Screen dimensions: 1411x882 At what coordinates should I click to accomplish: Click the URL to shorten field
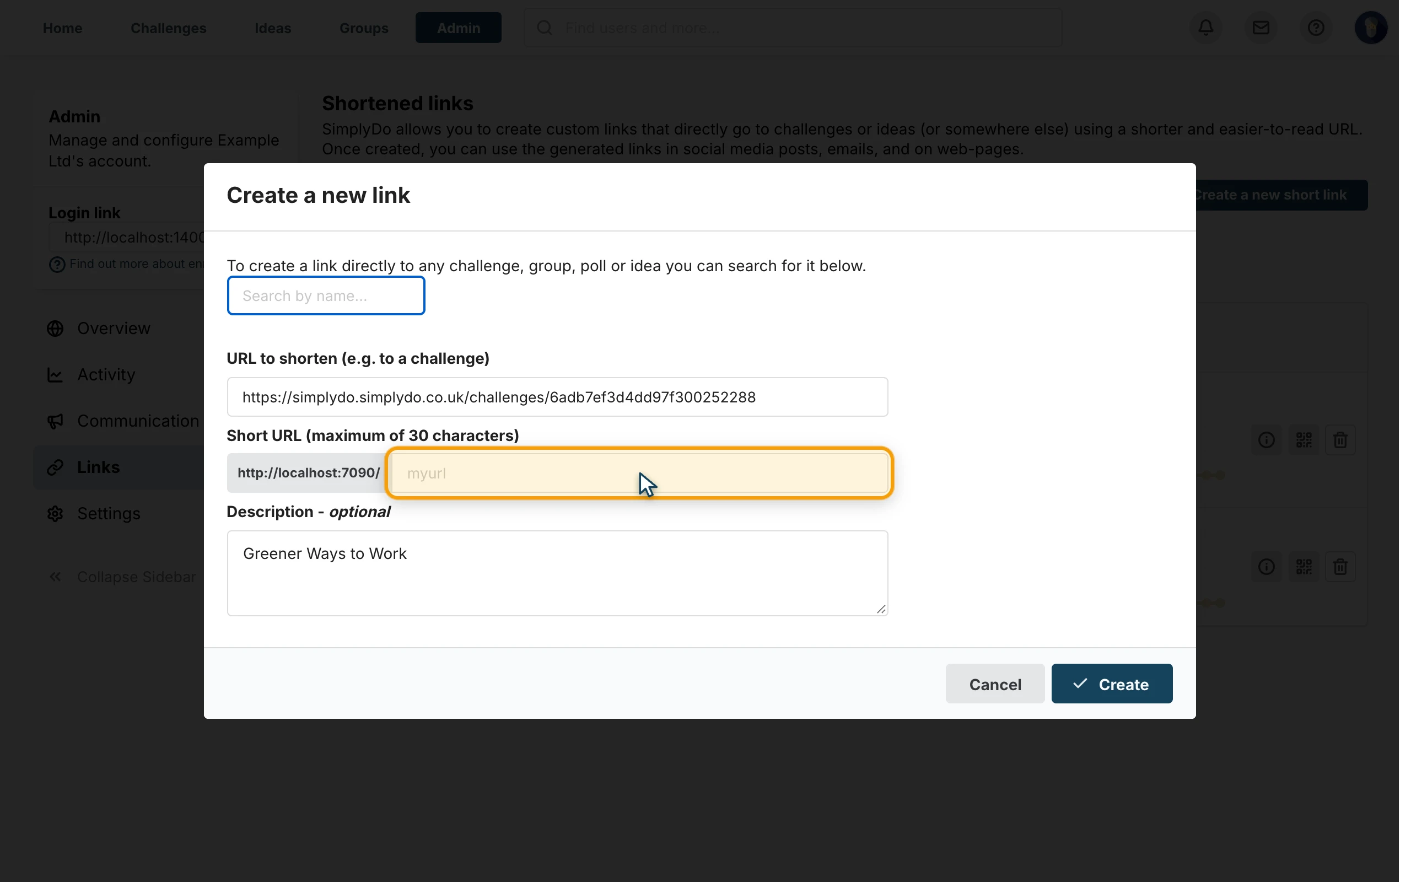point(557,397)
